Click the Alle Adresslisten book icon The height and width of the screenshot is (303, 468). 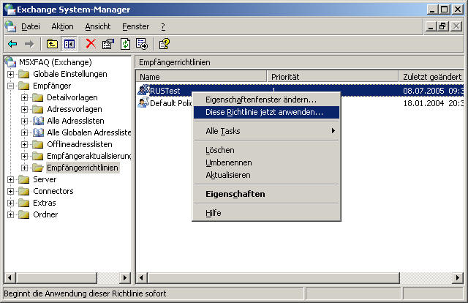pos(38,121)
